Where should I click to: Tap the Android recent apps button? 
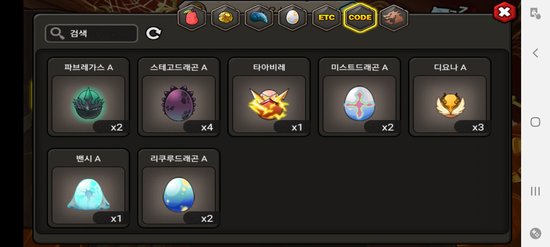[x=535, y=191]
